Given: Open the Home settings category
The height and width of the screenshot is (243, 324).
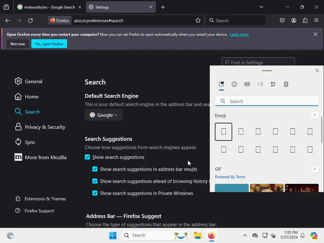Looking at the screenshot, I should pyautogui.click(x=27, y=97).
